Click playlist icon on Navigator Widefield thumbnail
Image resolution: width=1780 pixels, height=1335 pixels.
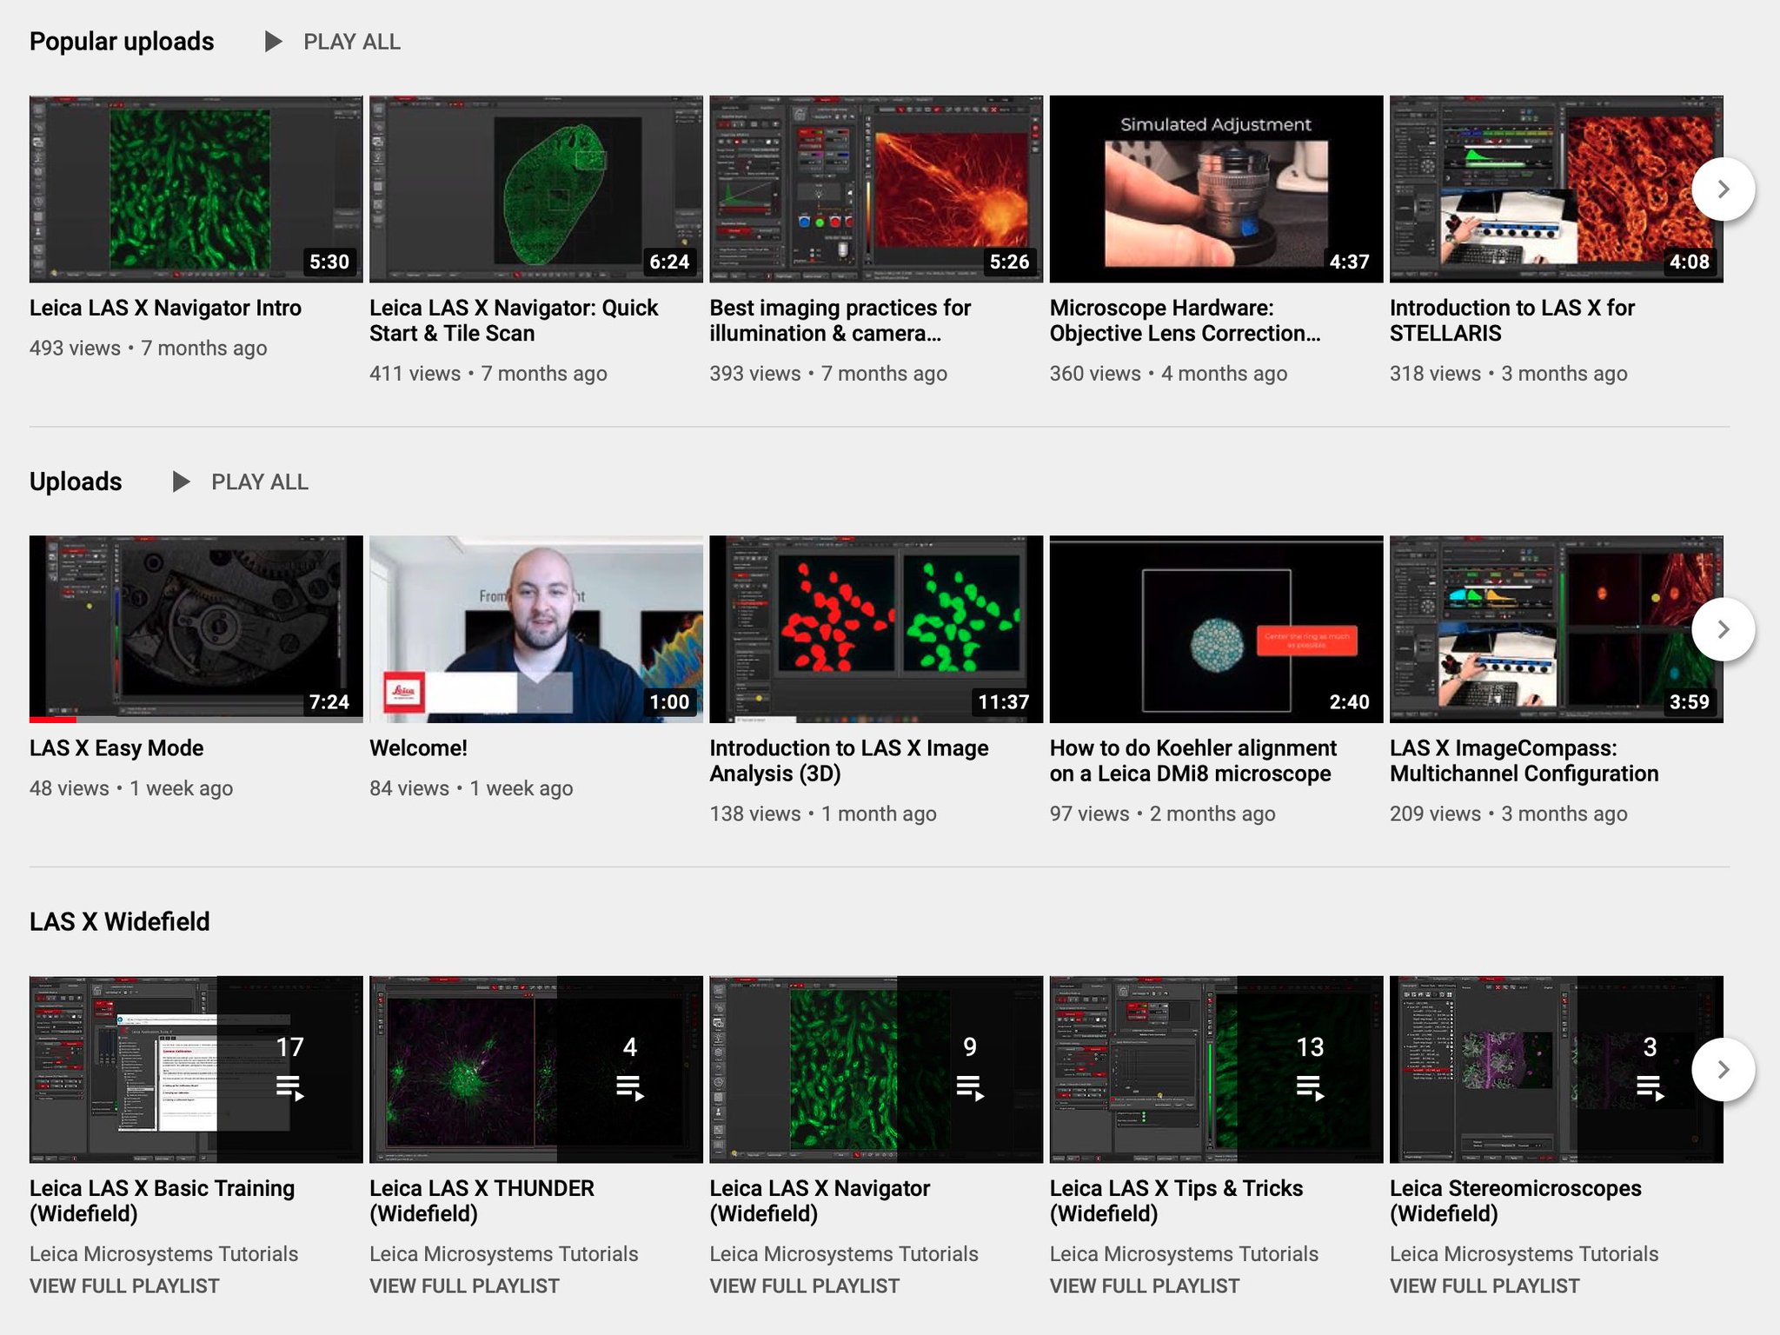(x=970, y=1087)
